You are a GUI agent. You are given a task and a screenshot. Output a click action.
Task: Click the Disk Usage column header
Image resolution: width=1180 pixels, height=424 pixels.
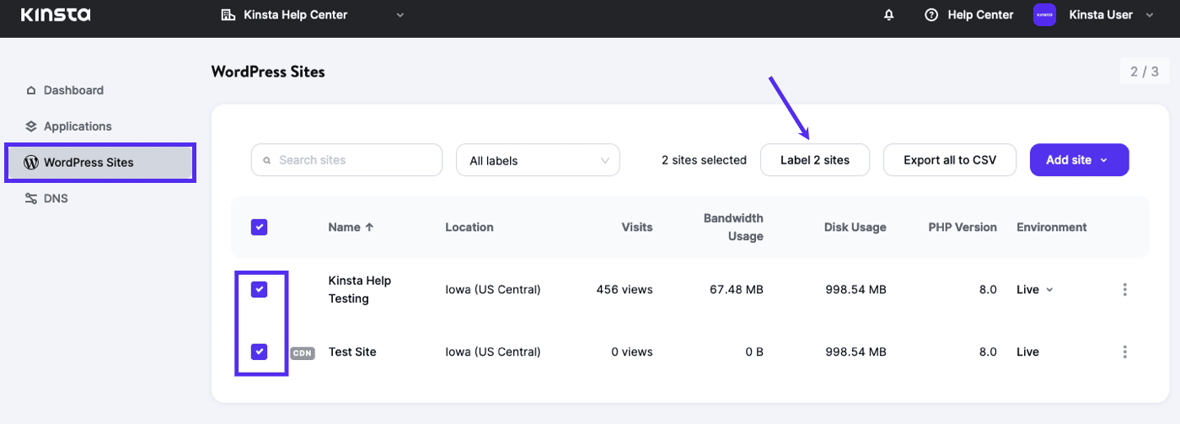tap(855, 227)
